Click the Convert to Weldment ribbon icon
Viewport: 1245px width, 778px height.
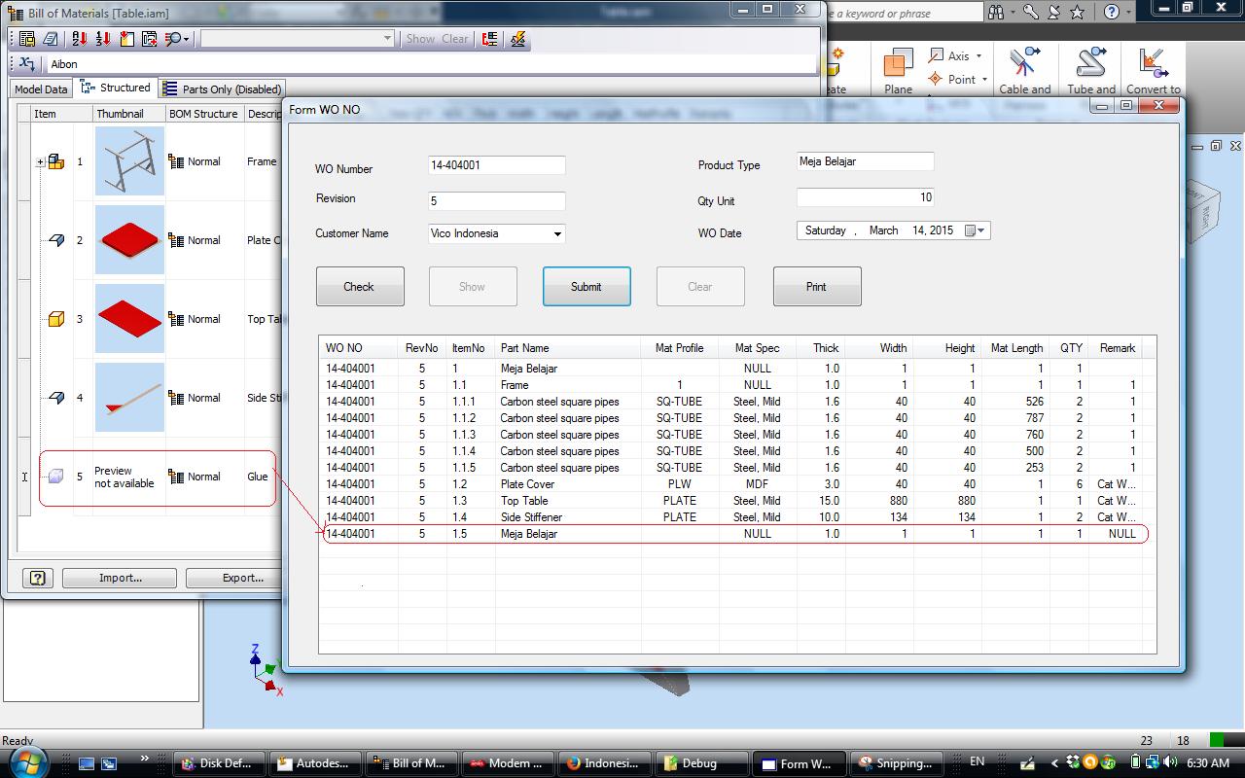point(1154,72)
